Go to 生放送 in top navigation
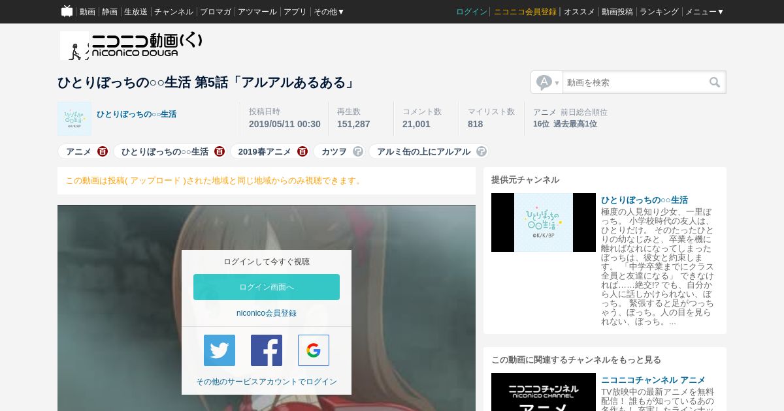784x411 pixels. pos(136,12)
